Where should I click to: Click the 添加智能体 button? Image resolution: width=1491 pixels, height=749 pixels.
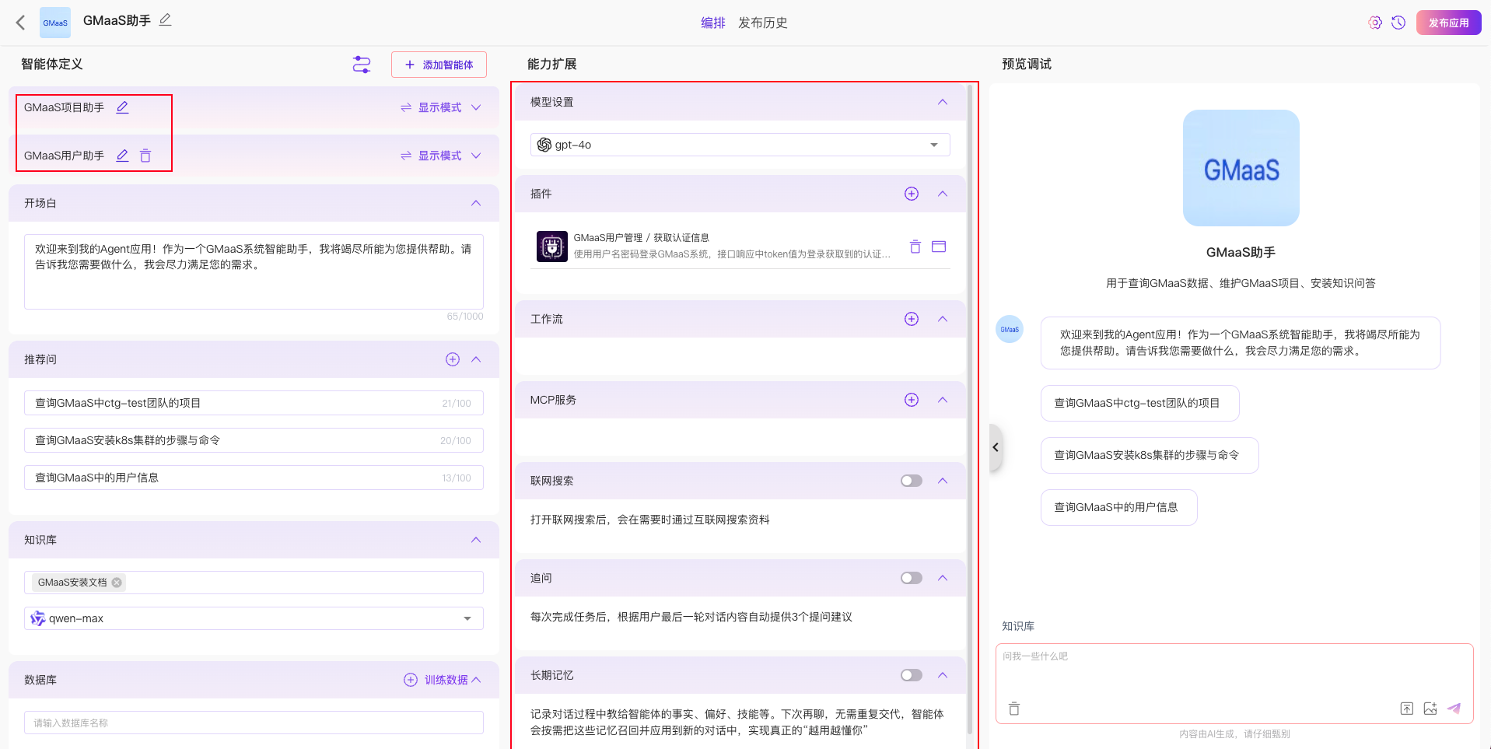[x=439, y=65]
